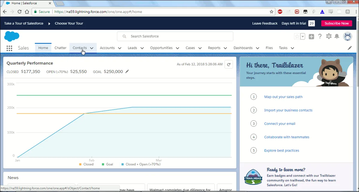Open the favorites list dropdown arrow
Screen dimensions: 359x192
click(302, 36)
